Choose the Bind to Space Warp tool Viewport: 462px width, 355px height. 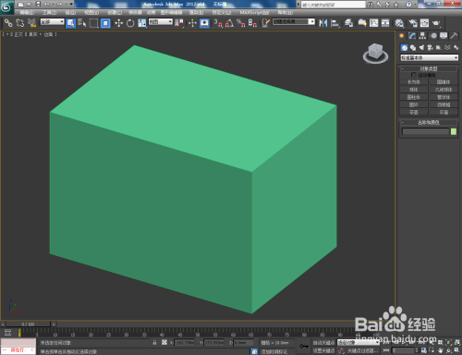click(x=31, y=23)
